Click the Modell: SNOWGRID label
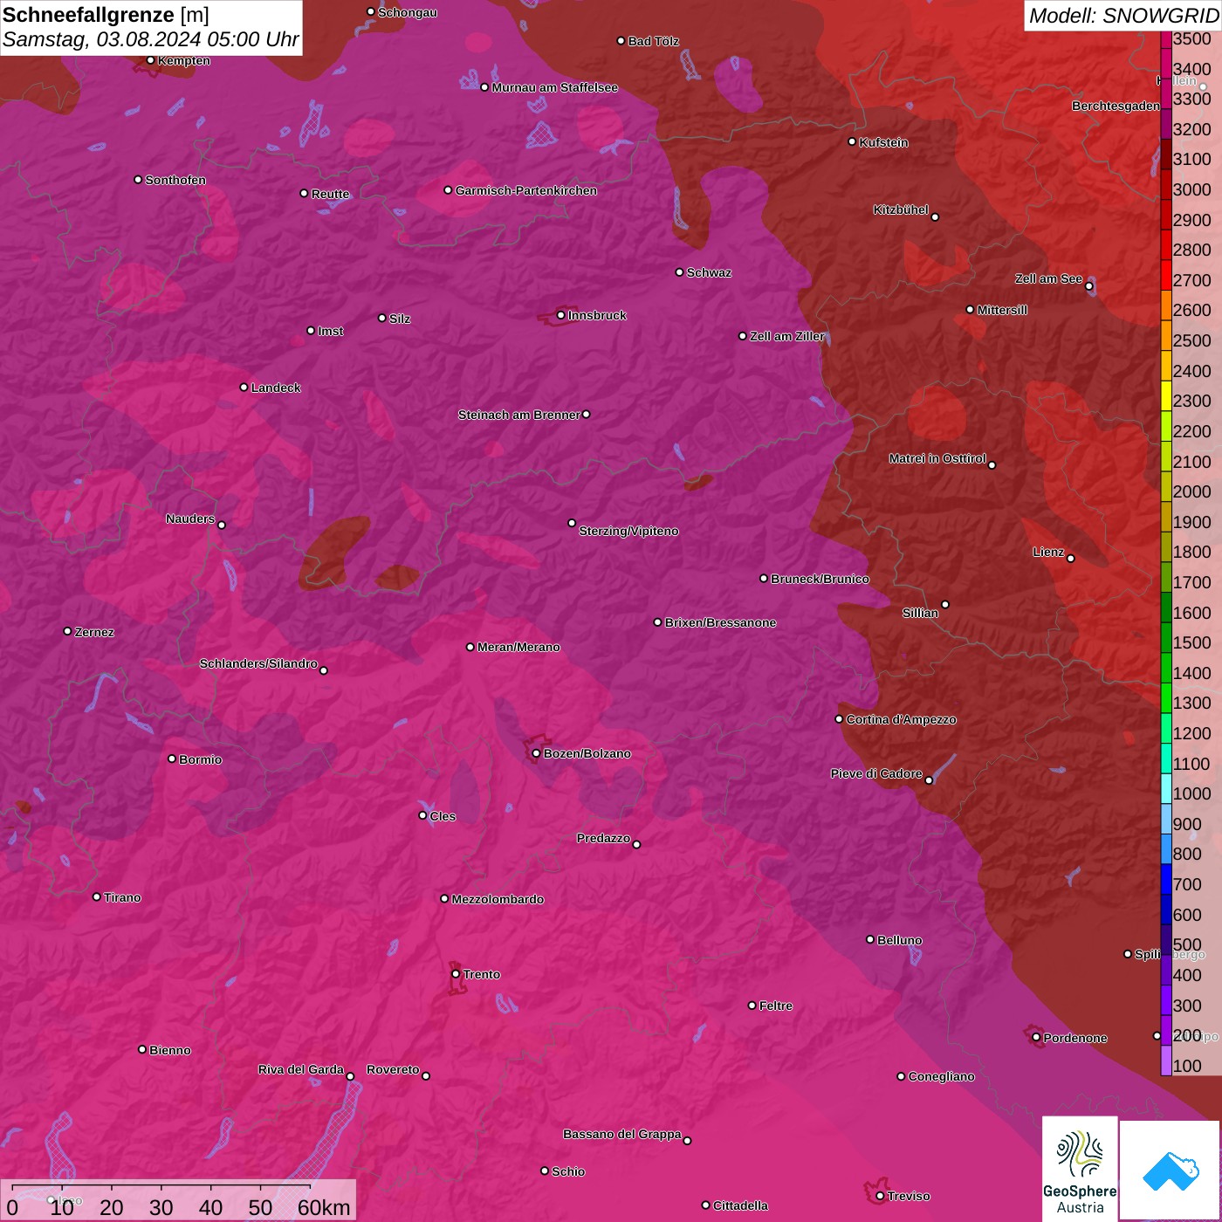1222x1222 pixels. pos(1123,16)
